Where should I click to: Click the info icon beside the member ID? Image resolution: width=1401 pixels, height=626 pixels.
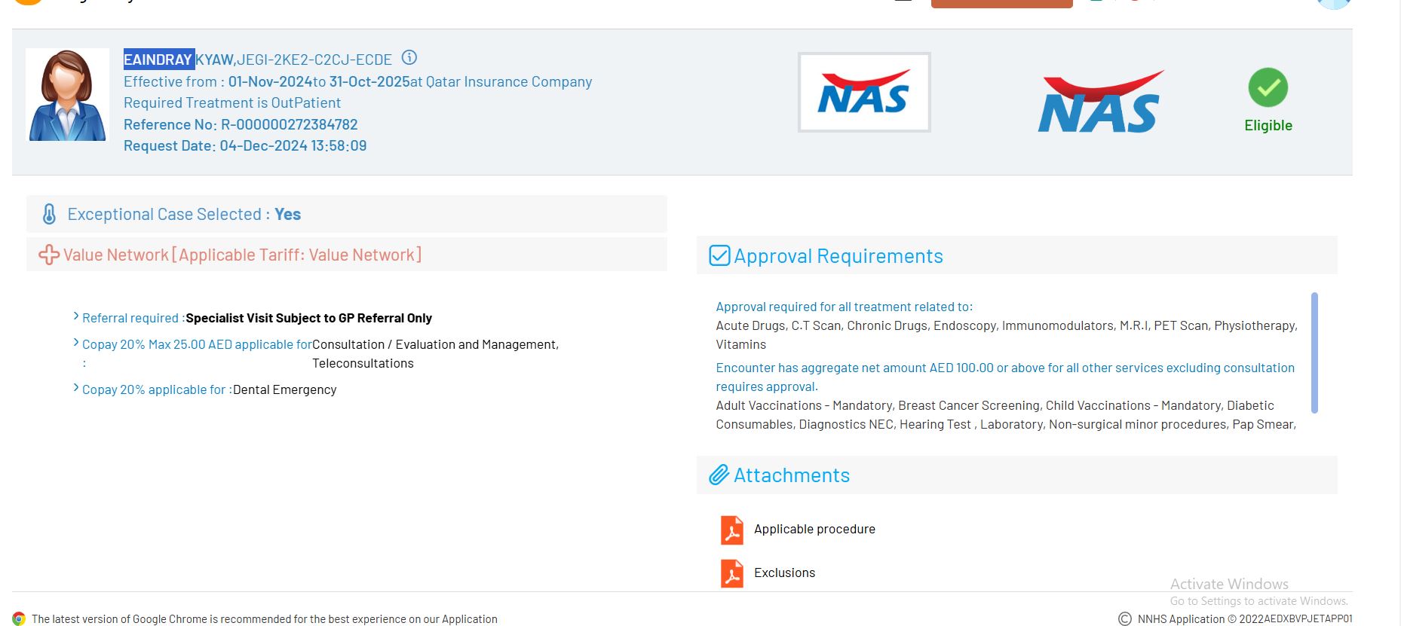[x=409, y=57]
